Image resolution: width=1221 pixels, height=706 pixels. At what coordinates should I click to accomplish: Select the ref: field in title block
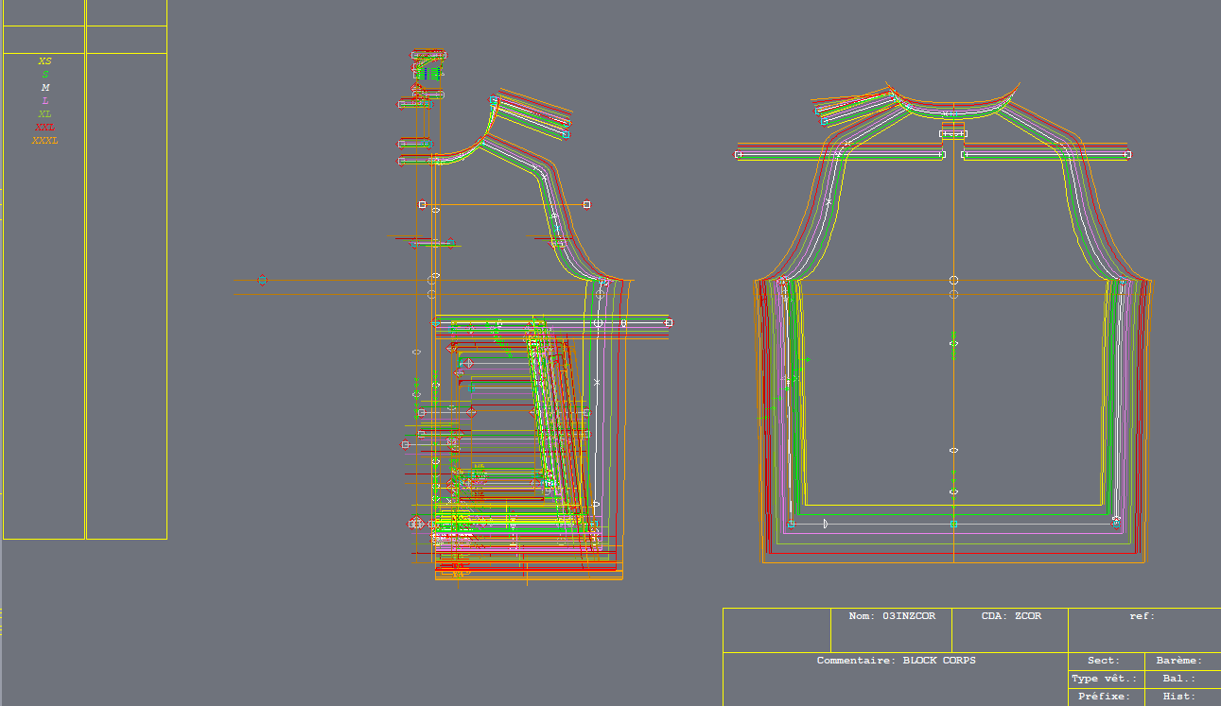1143,616
